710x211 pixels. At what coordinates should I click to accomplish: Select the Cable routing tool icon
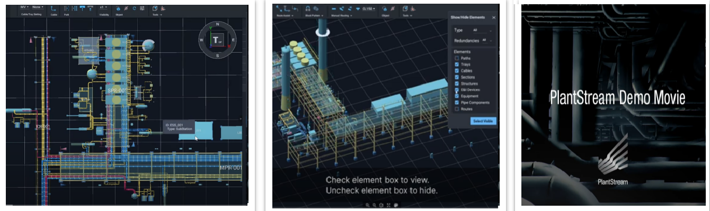54,8
